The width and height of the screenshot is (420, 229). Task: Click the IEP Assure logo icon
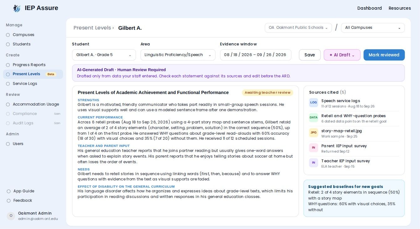coord(17,8)
